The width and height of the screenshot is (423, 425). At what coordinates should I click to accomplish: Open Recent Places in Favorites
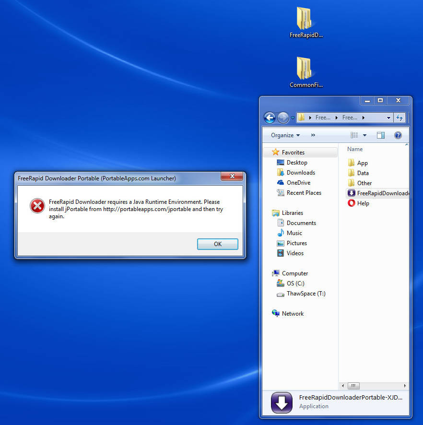coord(304,193)
